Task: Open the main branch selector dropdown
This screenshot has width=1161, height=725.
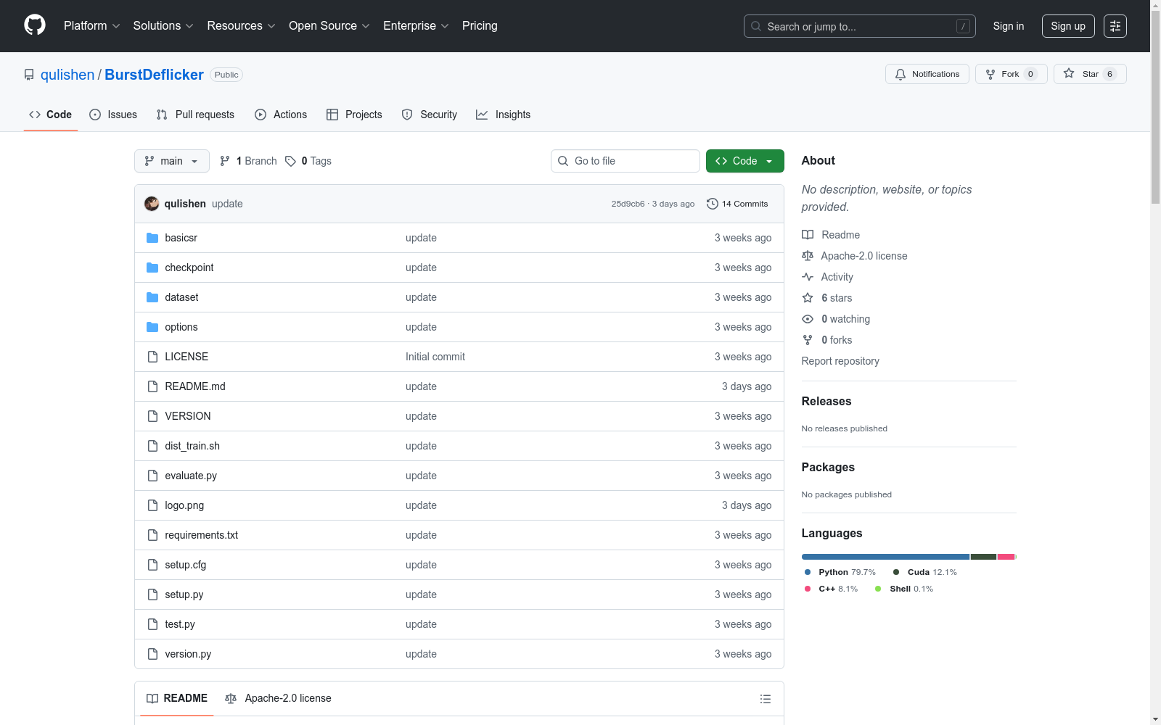Action: coord(172,161)
